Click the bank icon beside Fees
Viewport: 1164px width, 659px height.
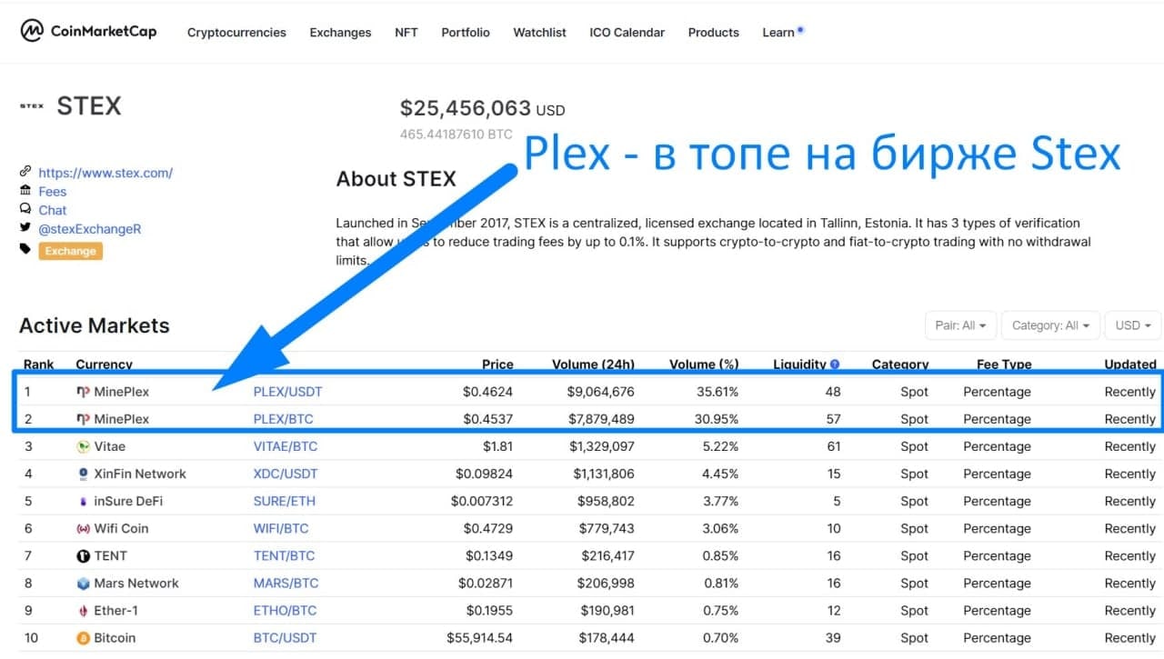(x=25, y=191)
